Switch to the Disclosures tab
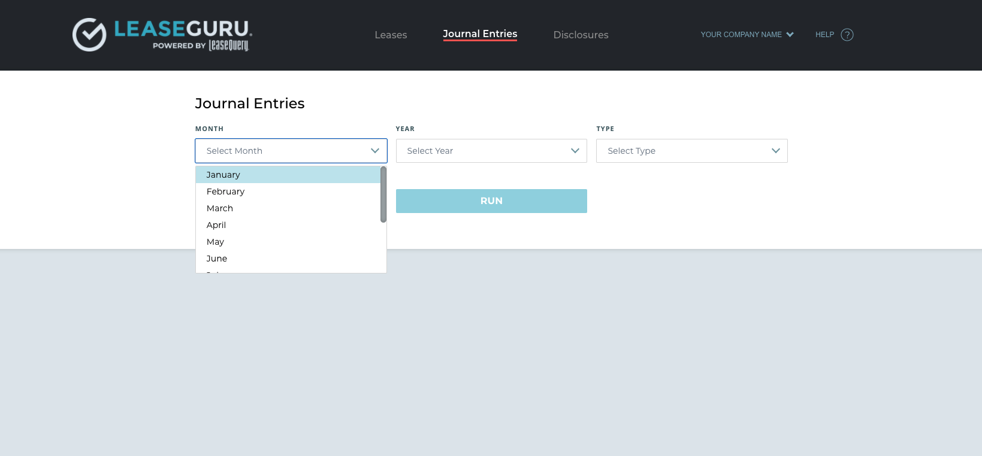The height and width of the screenshot is (456, 982). 581,35
